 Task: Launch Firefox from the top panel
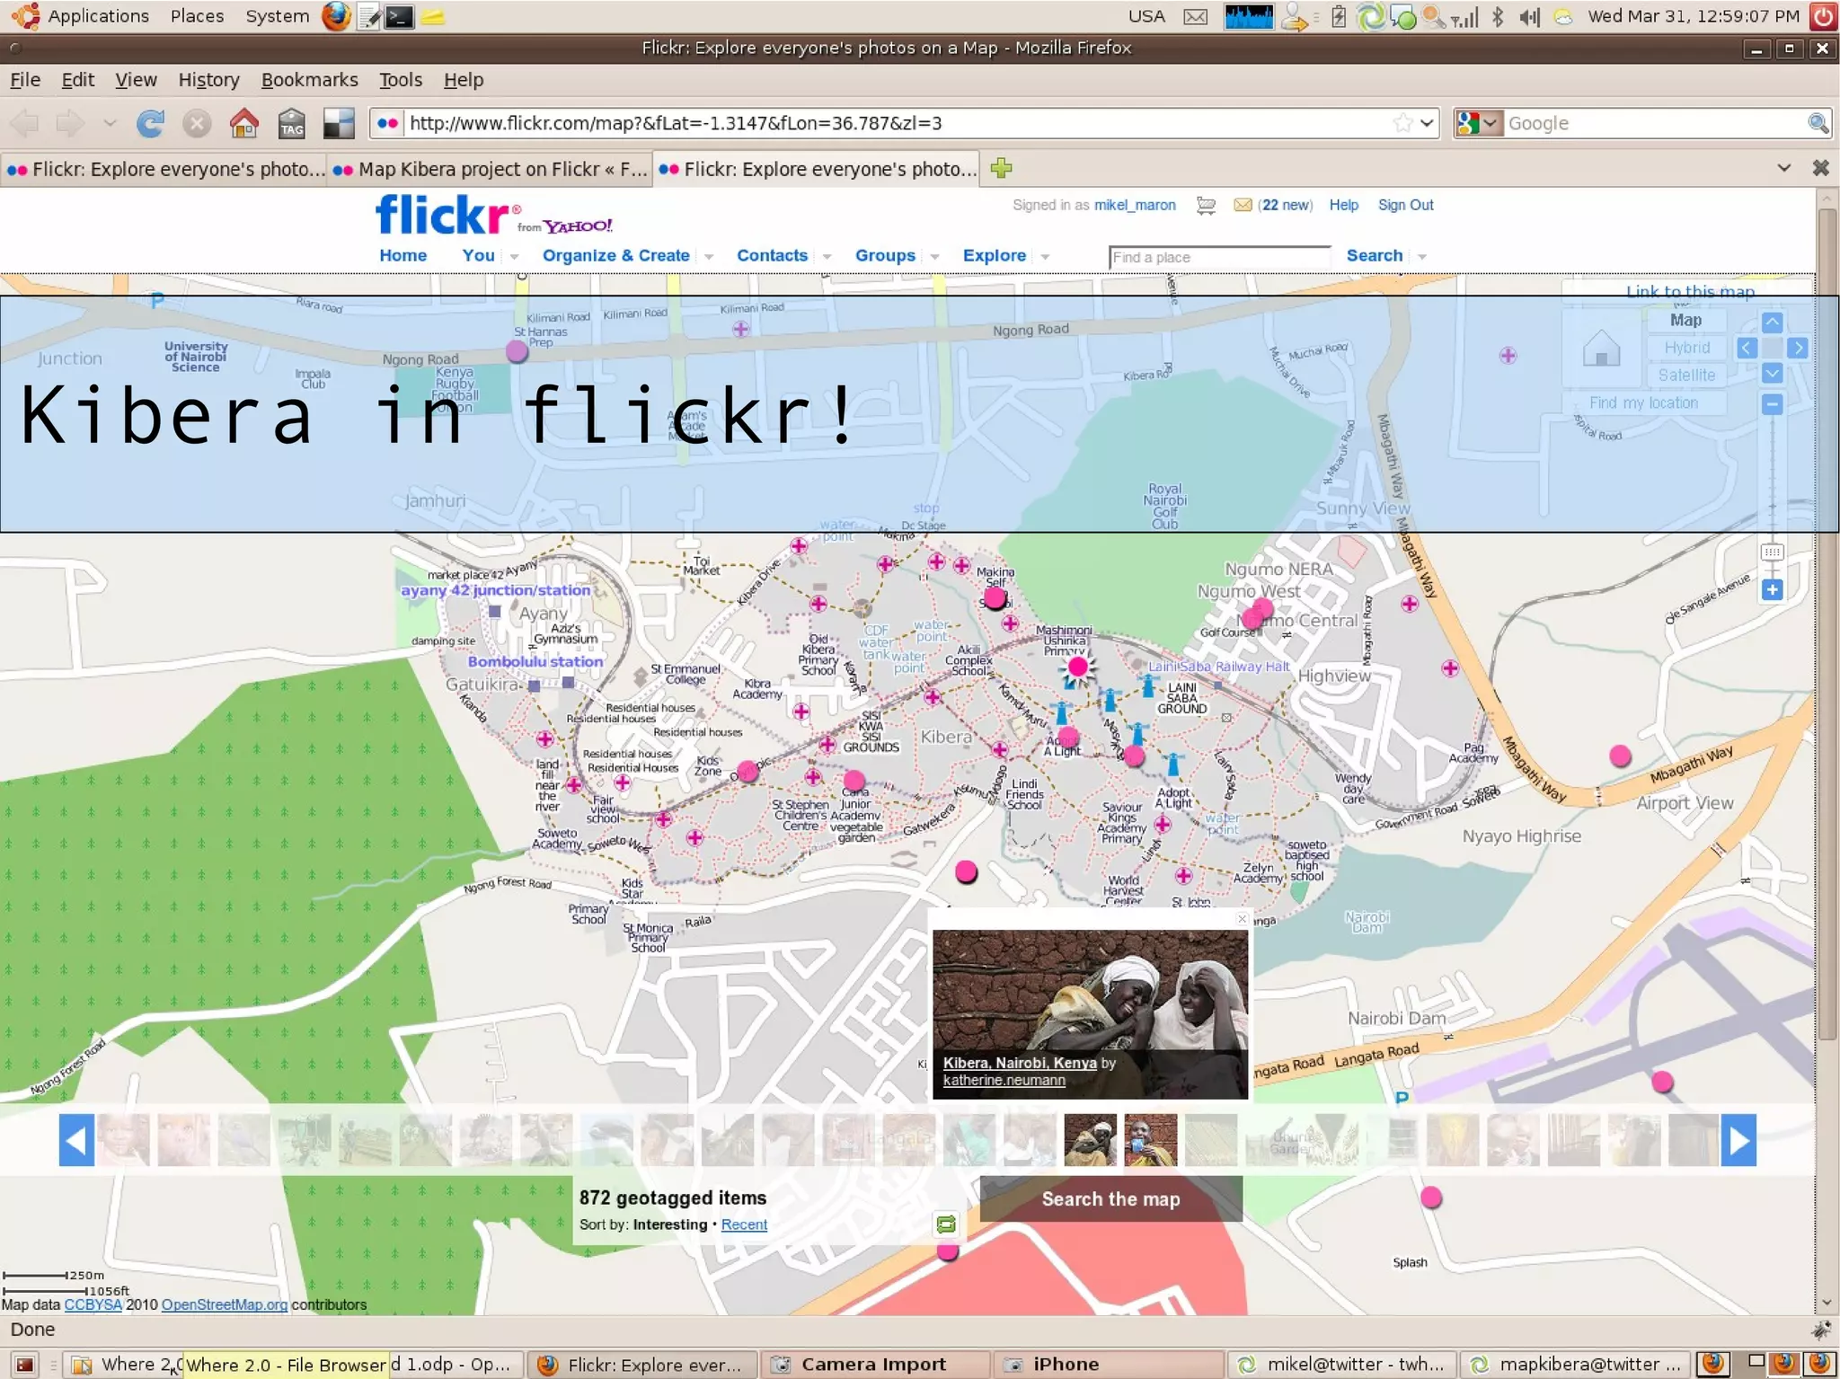pos(336,16)
